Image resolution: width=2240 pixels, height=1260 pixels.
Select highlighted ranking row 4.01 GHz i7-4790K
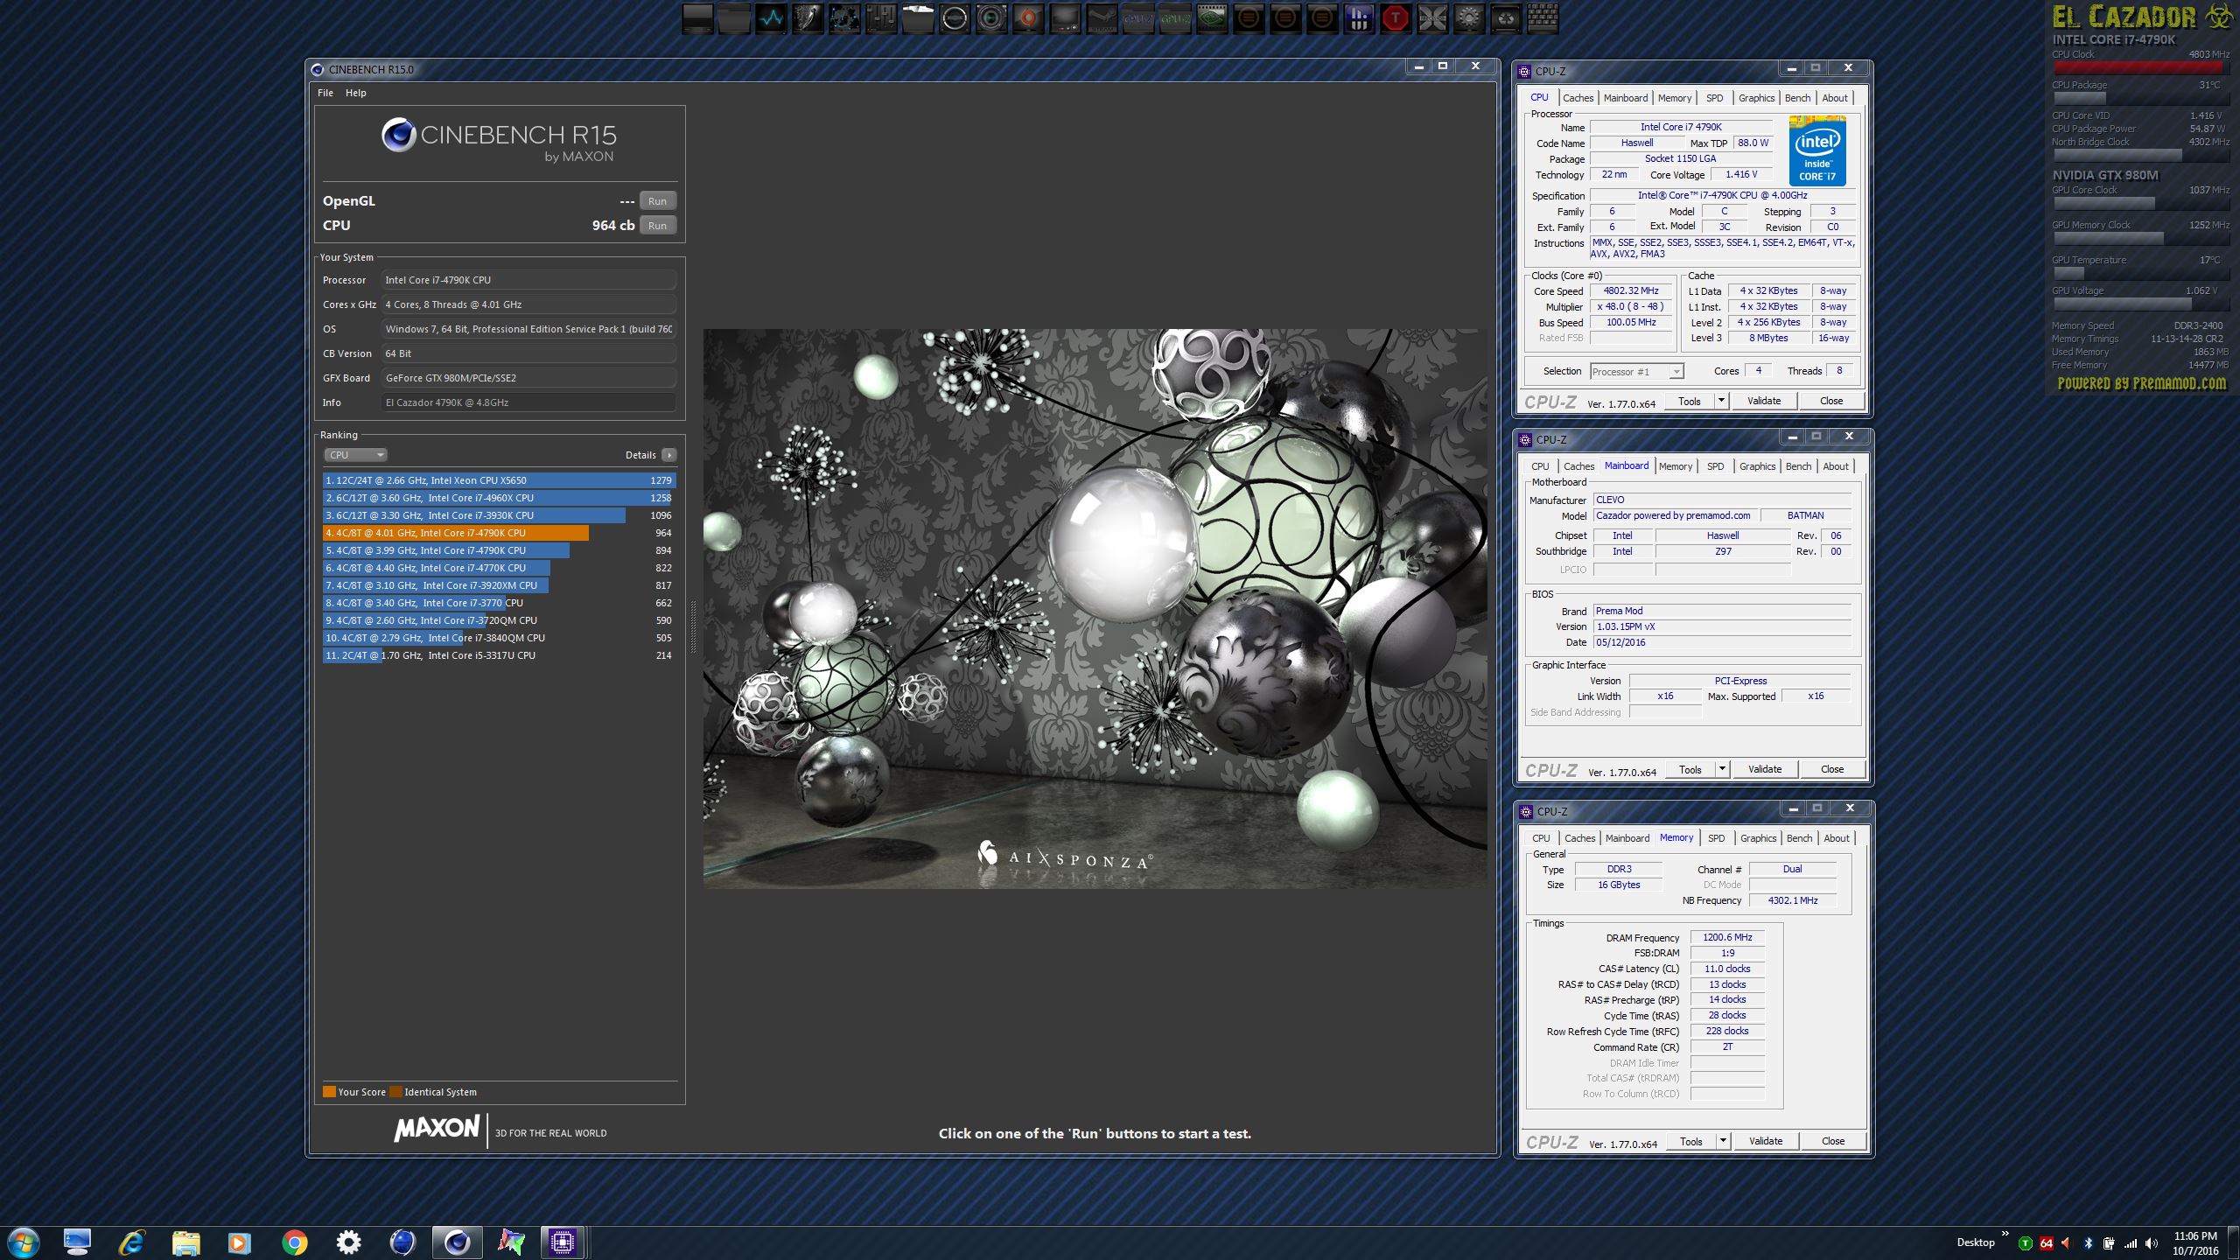[499, 533]
